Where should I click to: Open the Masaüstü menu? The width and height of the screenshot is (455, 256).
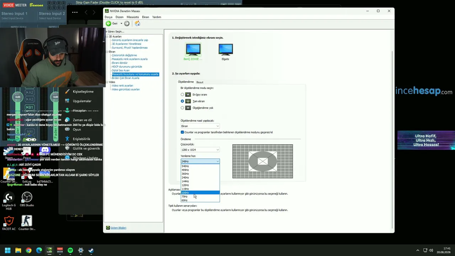pos(133,17)
